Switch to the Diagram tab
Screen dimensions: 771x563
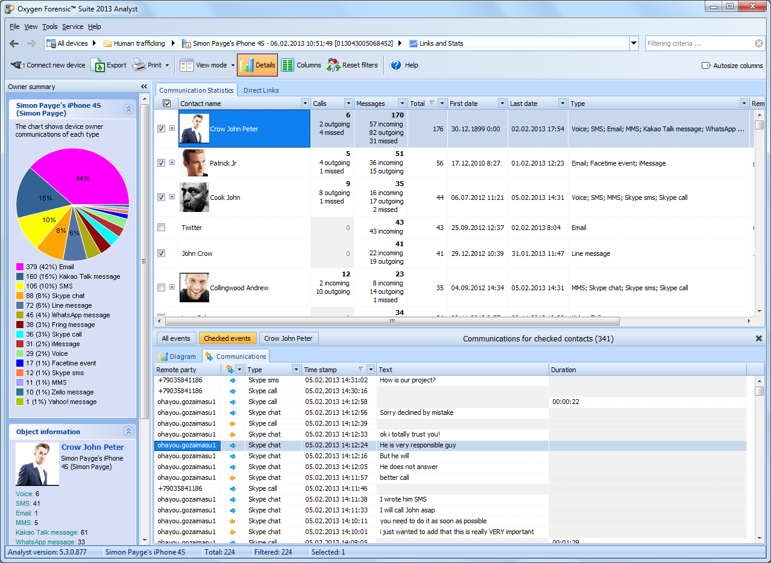177,356
